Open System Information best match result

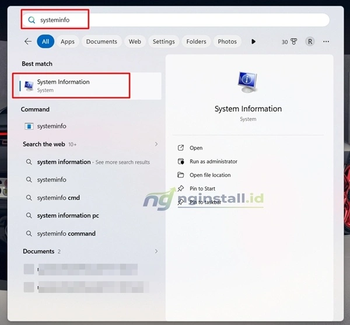point(90,86)
